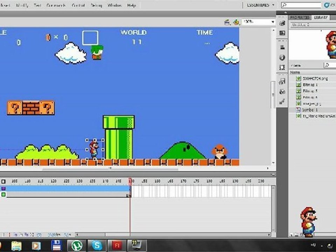The image size is (336, 252).
Task: Turn on Onion Skin in timeline footer
Action: coord(15,234)
